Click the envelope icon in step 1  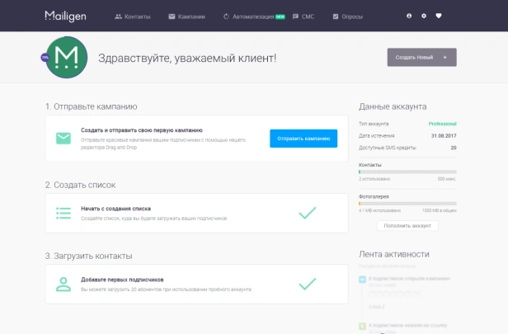tap(63, 139)
